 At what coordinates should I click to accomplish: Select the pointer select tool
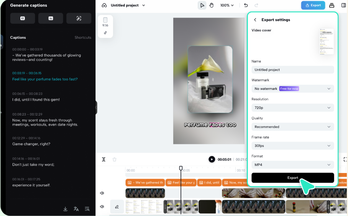tap(202, 5)
